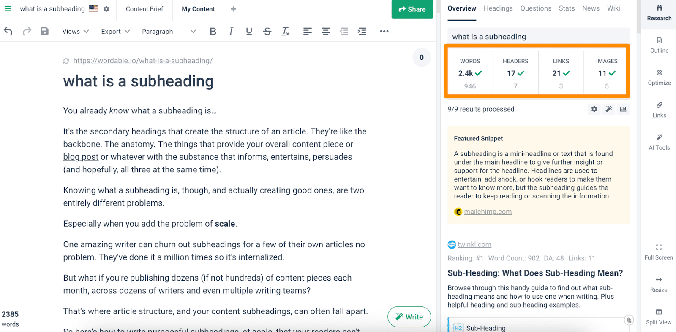Center align the text
The width and height of the screenshot is (676, 332).
pos(326,31)
